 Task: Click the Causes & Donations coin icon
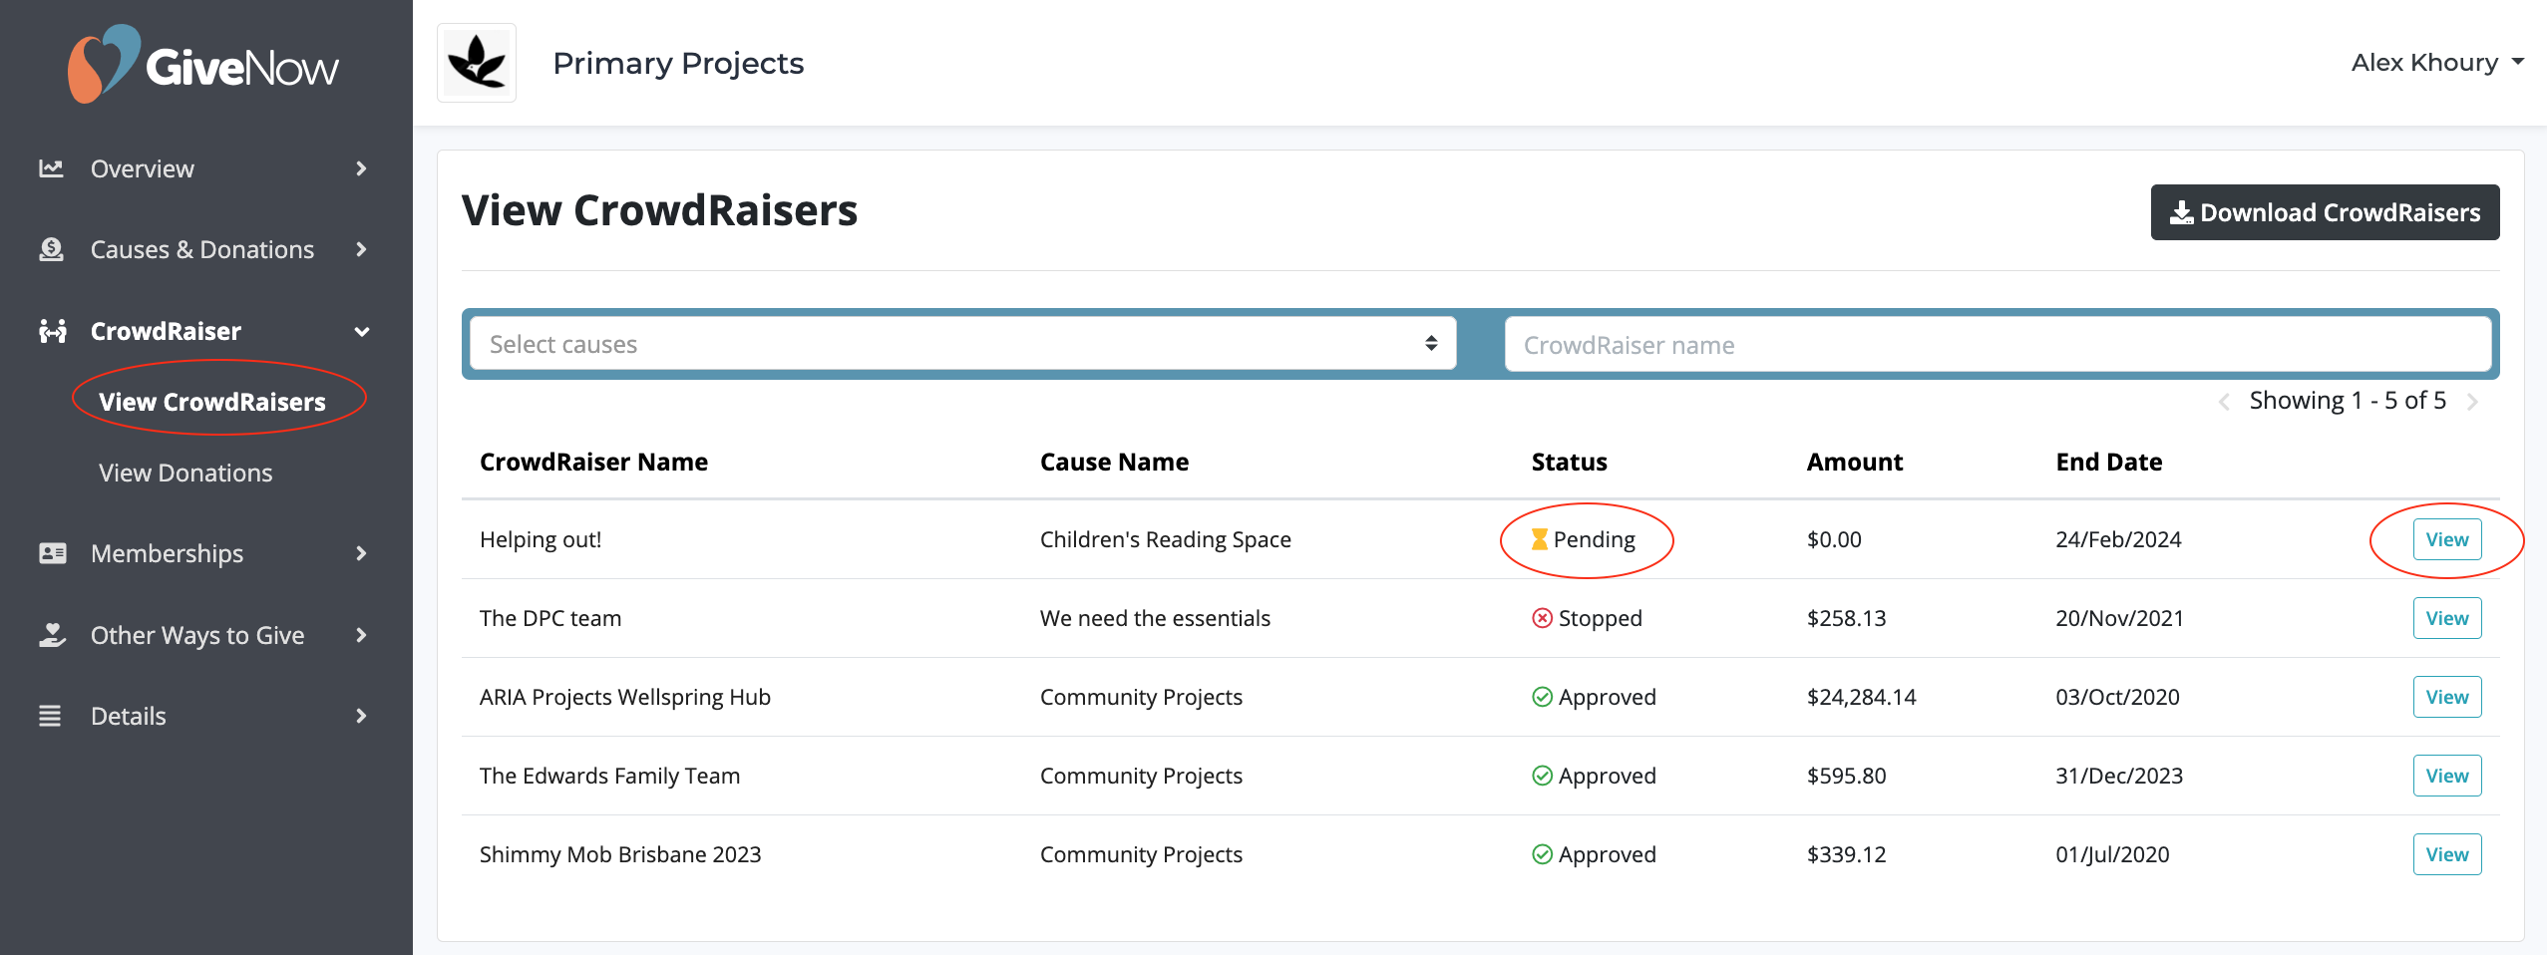[51, 249]
